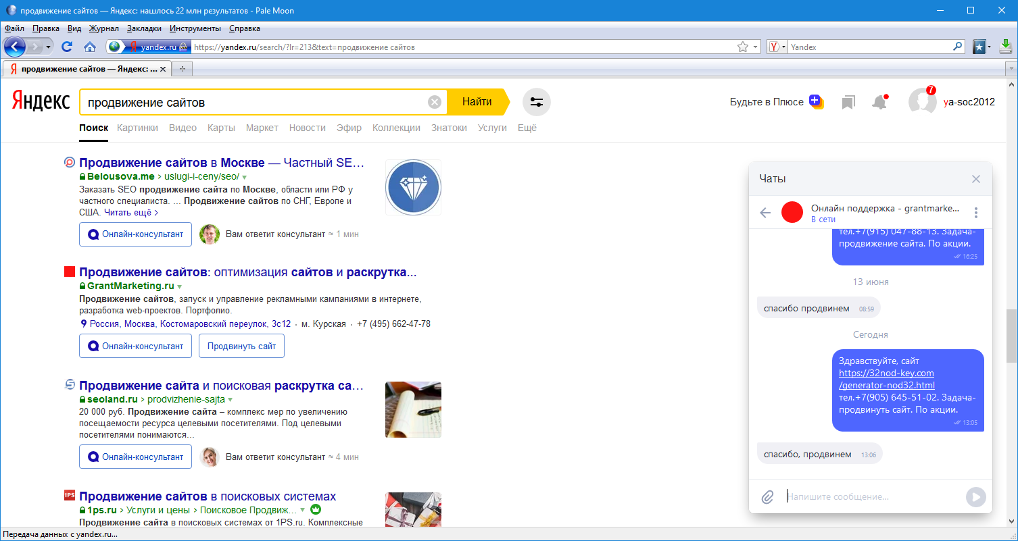Open saved collections bookmark icon
The height and width of the screenshot is (541, 1018).
tap(848, 102)
